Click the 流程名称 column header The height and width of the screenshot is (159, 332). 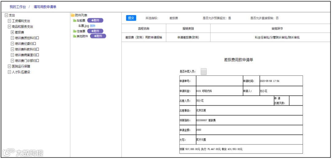(144, 28)
